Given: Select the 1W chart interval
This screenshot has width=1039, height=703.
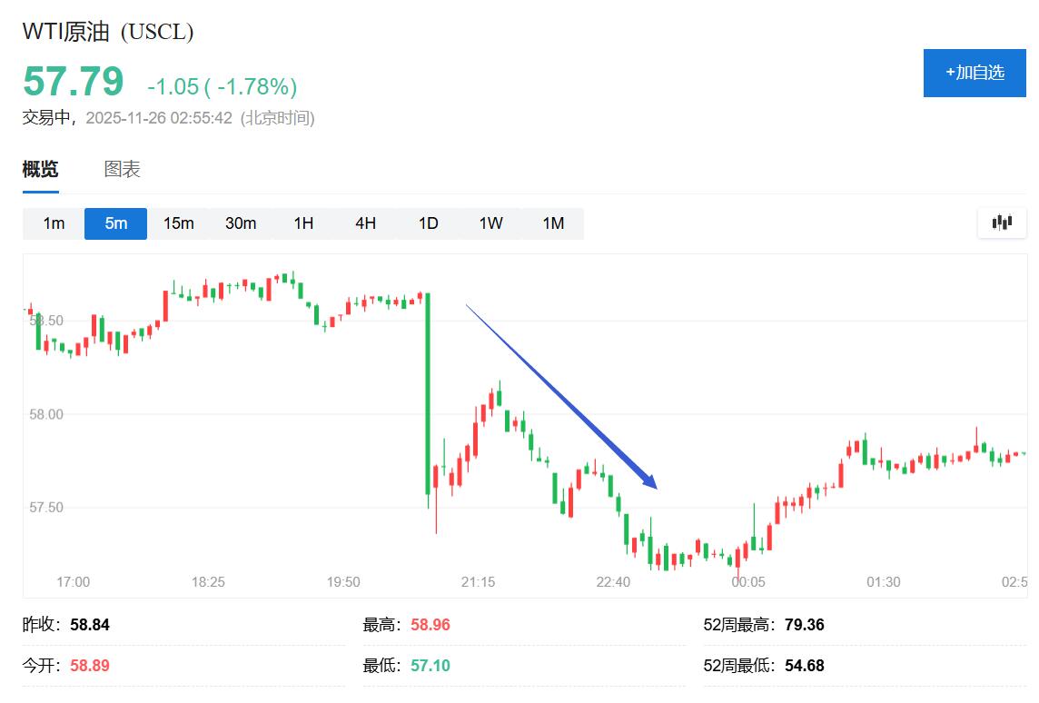Looking at the screenshot, I should [x=490, y=223].
